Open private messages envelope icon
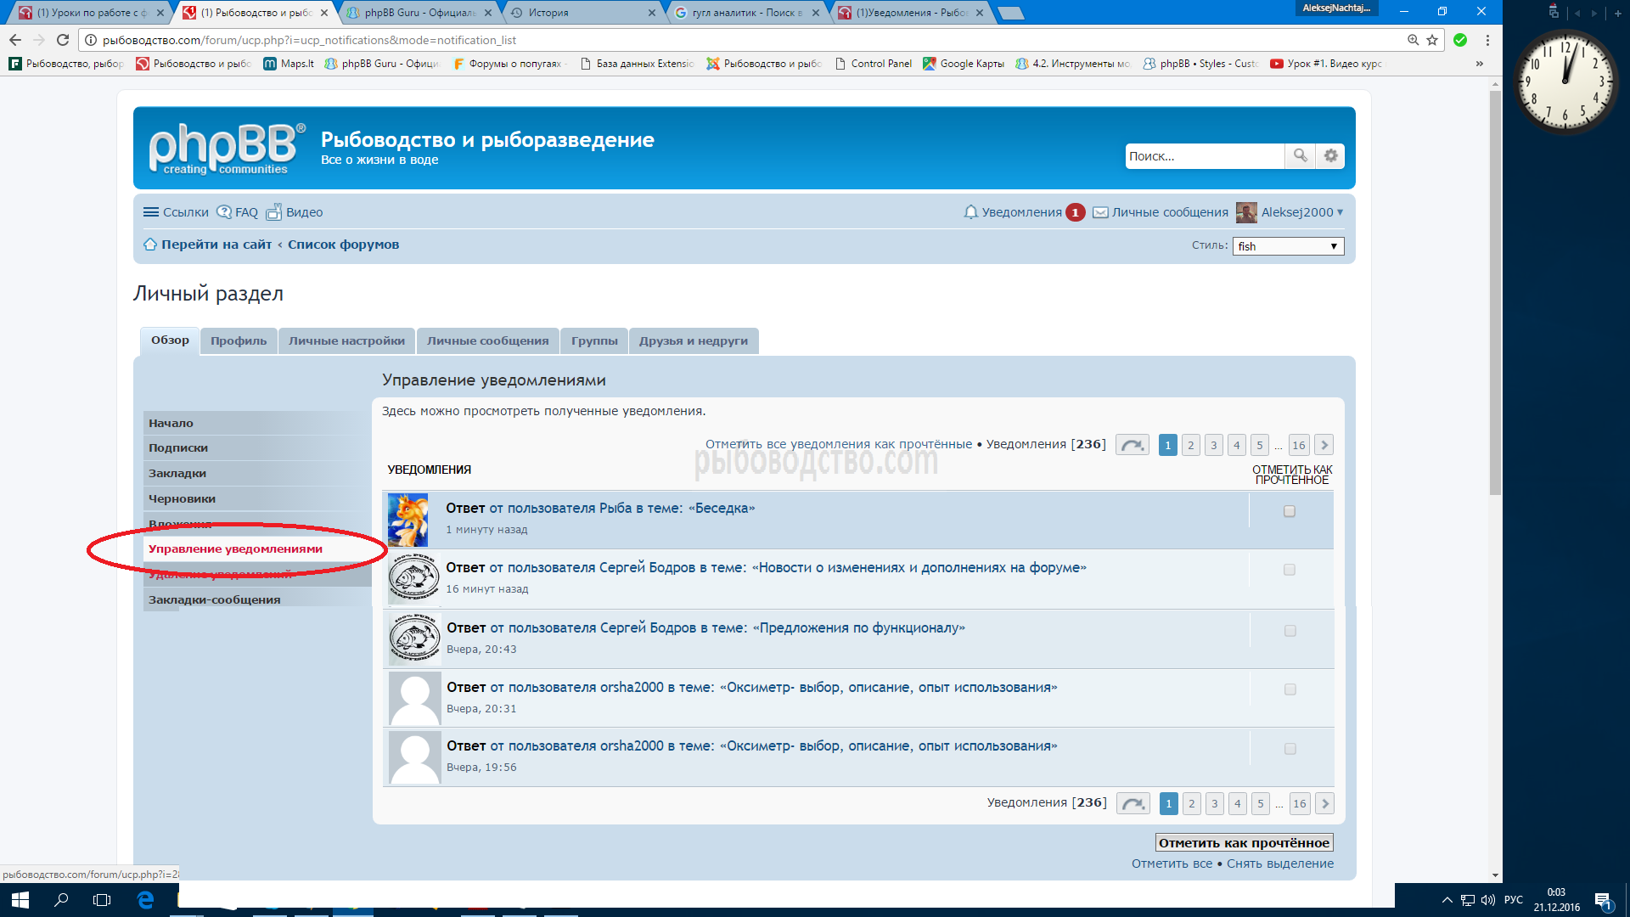Screen dimensions: 1630x917 pyautogui.click(x=1100, y=212)
